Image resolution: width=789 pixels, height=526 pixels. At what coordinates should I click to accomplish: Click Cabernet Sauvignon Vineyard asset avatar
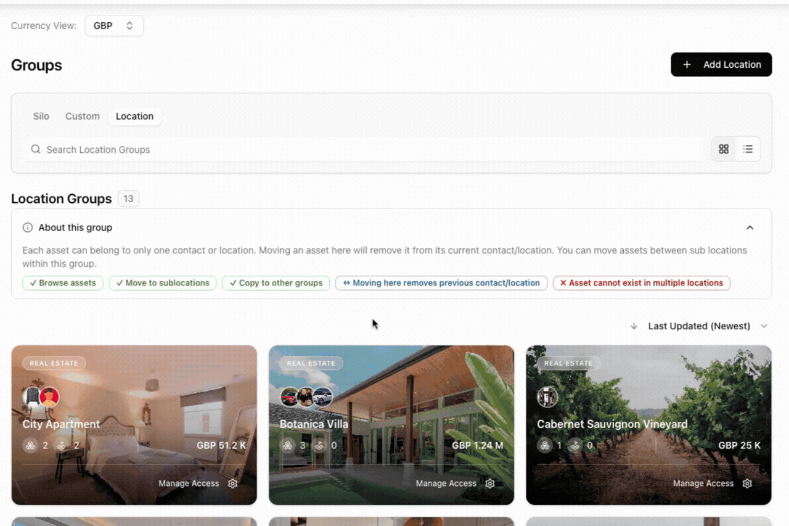[x=547, y=397]
